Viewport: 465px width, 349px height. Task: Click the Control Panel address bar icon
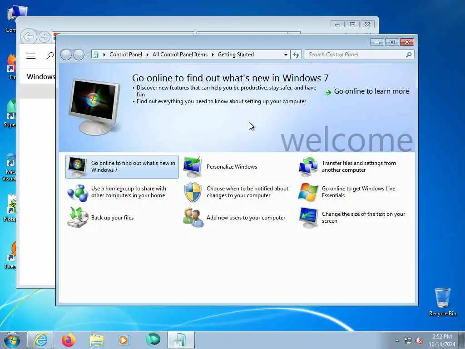pyautogui.click(x=95, y=55)
